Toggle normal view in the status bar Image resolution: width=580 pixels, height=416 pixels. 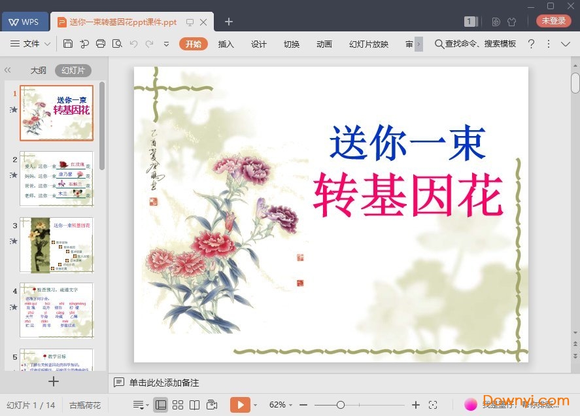click(x=161, y=404)
